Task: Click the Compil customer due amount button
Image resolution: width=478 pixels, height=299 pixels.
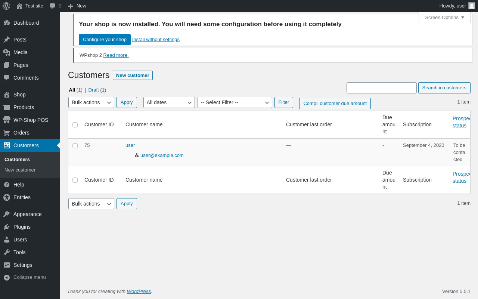Action: pyautogui.click(x=335, y=104)
